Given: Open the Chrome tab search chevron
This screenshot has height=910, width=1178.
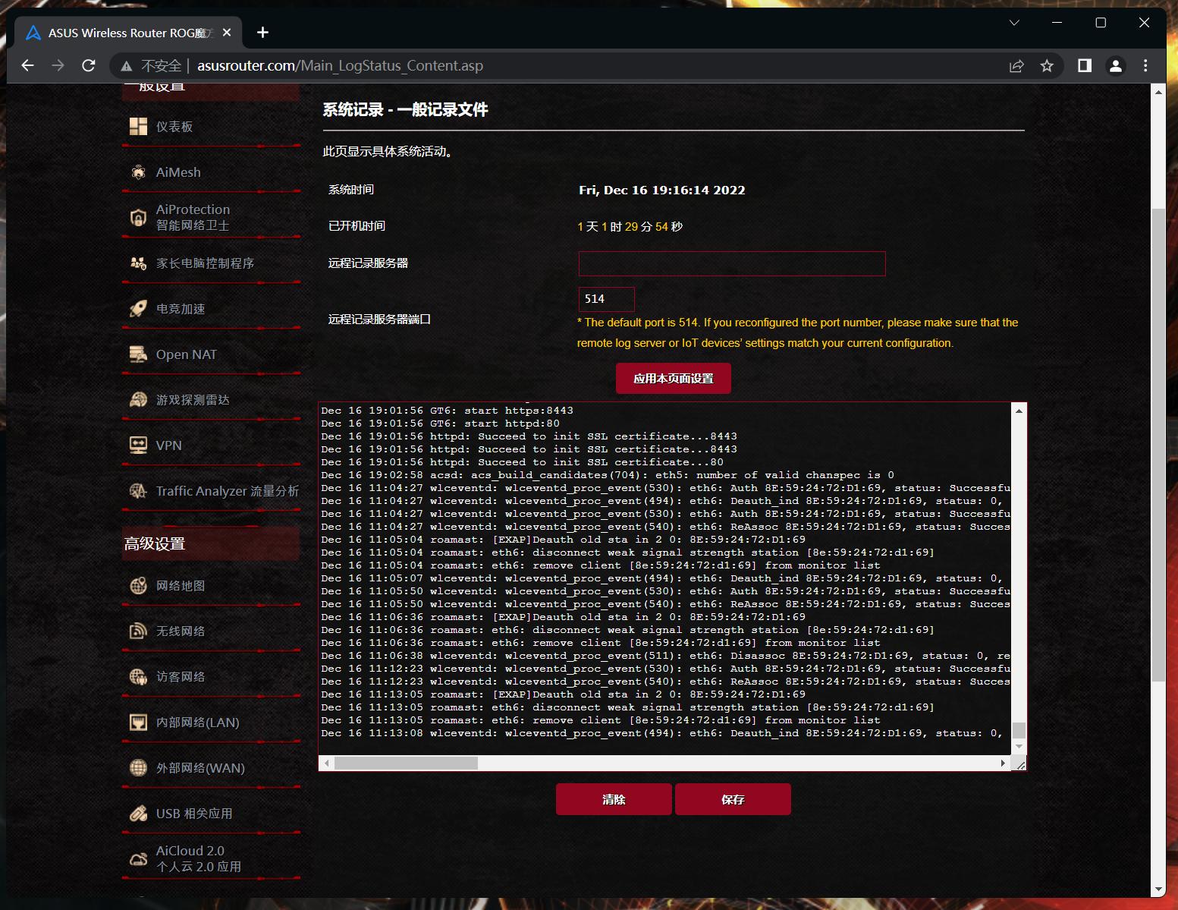Looking at the screenshot, I should pos(1014,23).
